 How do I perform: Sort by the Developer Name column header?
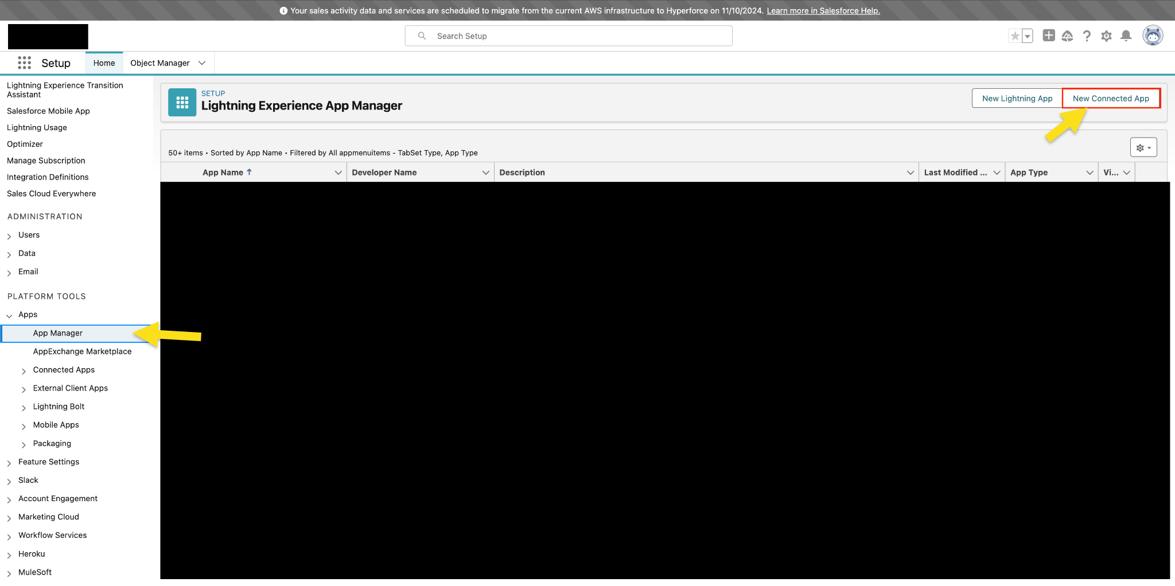pos(384,173)
